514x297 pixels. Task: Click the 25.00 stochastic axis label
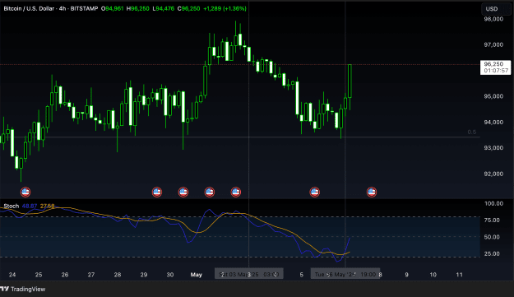tap(492, 253)
